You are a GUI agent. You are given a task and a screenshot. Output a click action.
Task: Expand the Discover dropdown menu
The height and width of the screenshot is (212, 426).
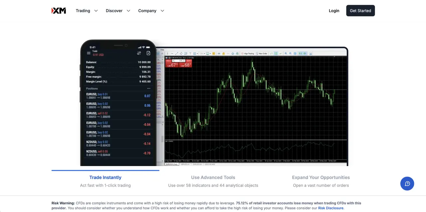[118, 11]
